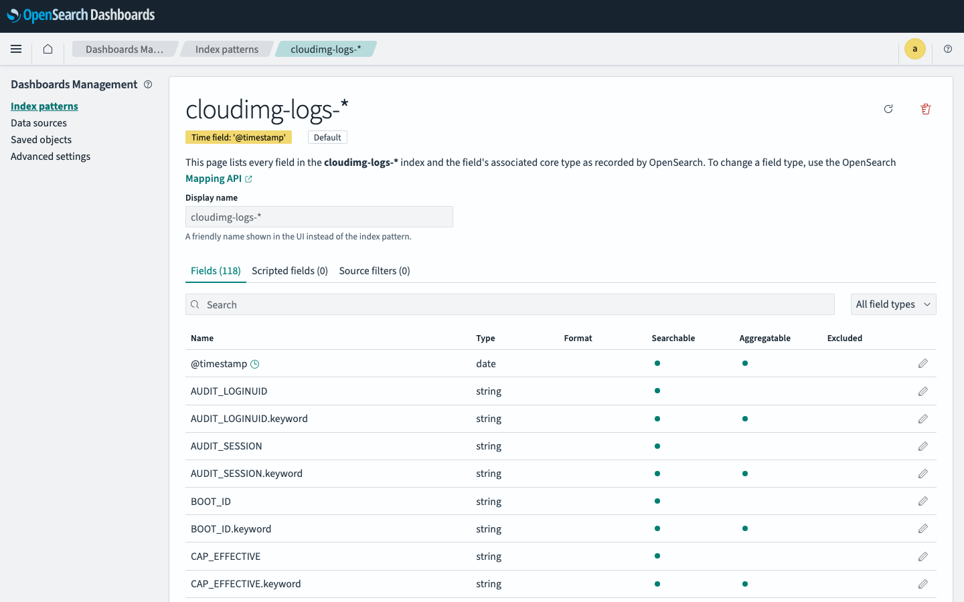Open Advanced settings in the sidebar
This screenshot has height=602, width=964.
[50, 157]
